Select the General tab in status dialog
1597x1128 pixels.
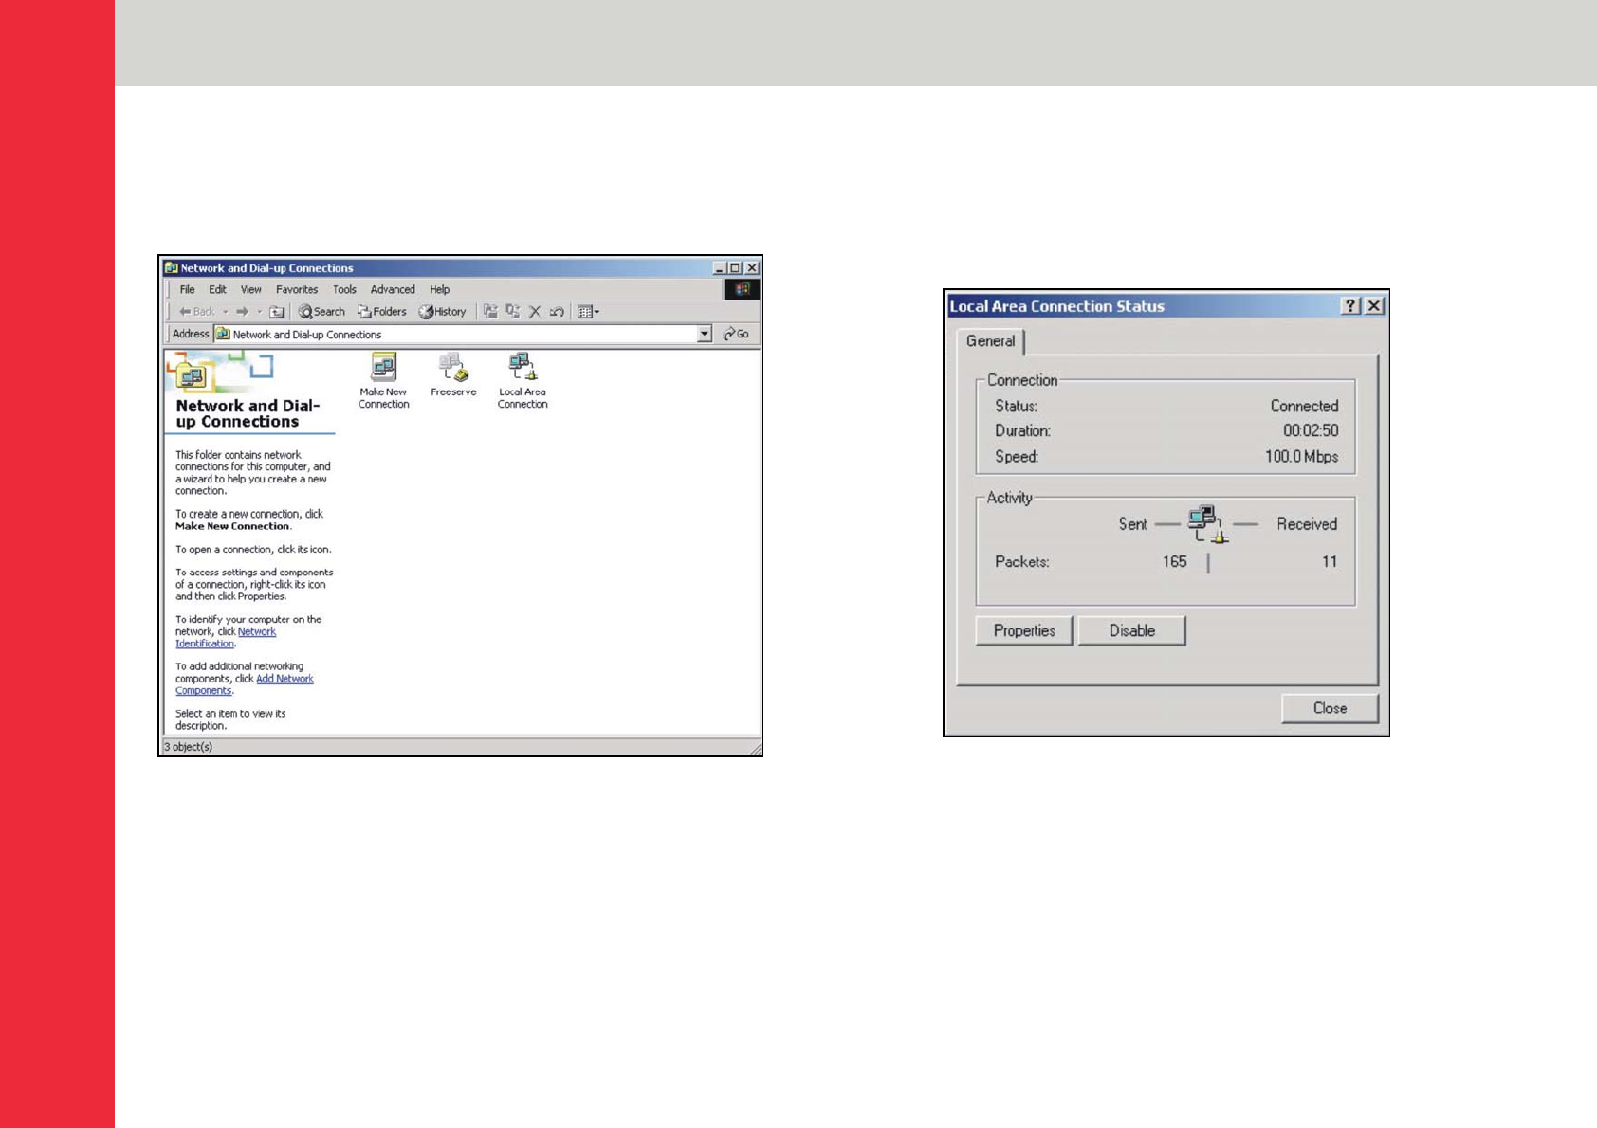click(x=991, y=341)
